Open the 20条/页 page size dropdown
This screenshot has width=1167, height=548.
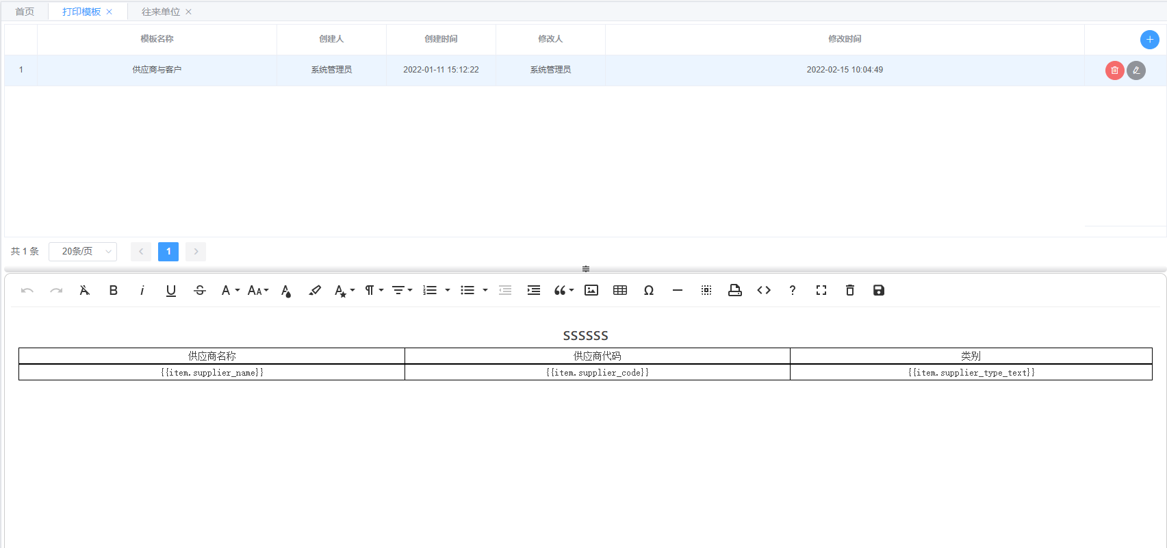(83, 252)
